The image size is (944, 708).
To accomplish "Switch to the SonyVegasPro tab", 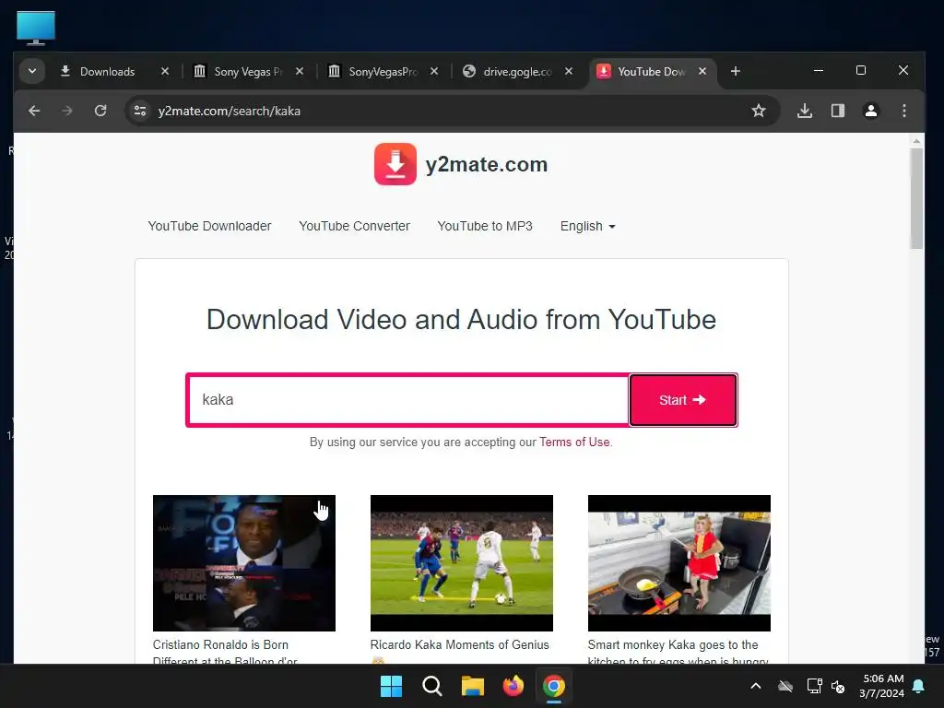I will click(x=383, y=72).
